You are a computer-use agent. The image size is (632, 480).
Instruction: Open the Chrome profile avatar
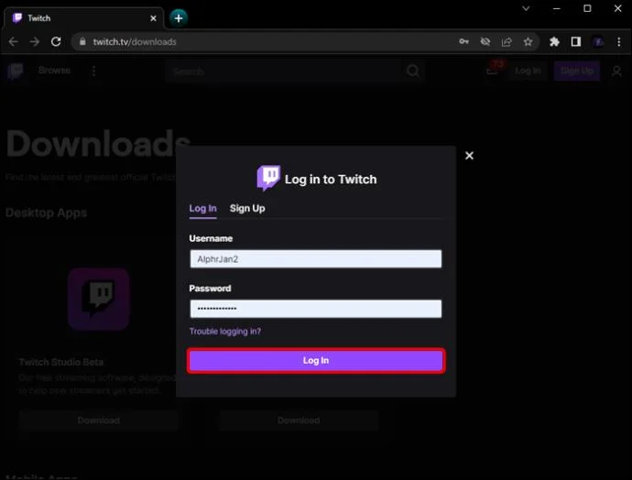pos(598,41)
